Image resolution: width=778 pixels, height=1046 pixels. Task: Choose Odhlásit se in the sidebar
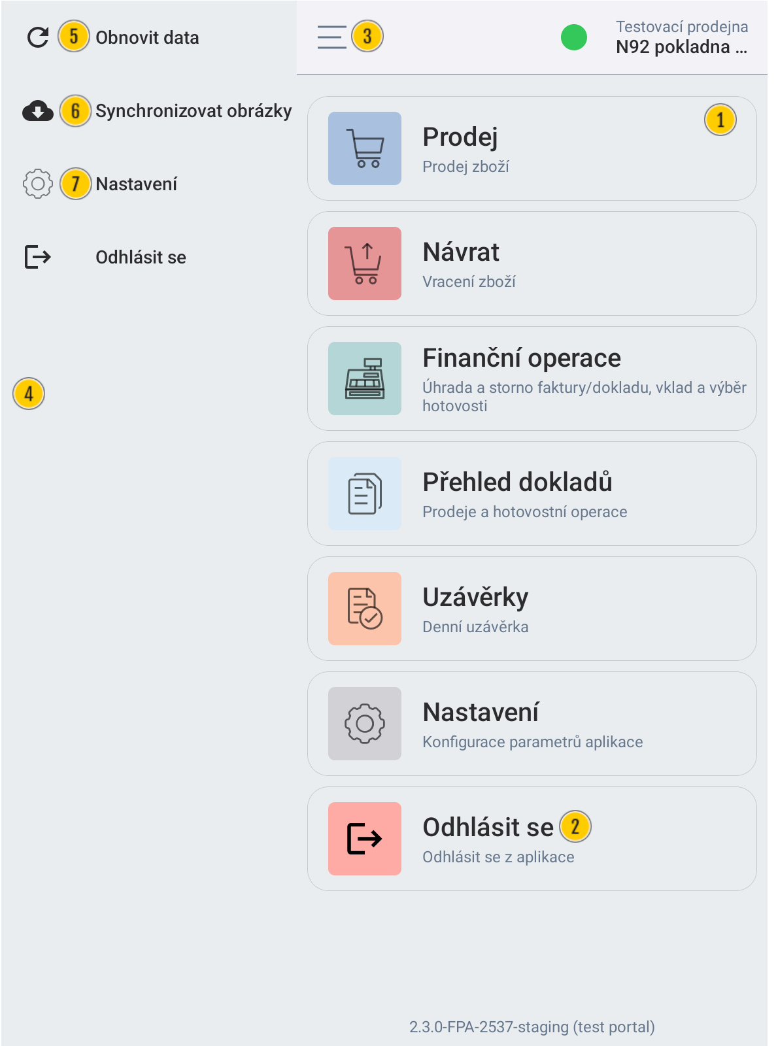(x=141, y=258)
